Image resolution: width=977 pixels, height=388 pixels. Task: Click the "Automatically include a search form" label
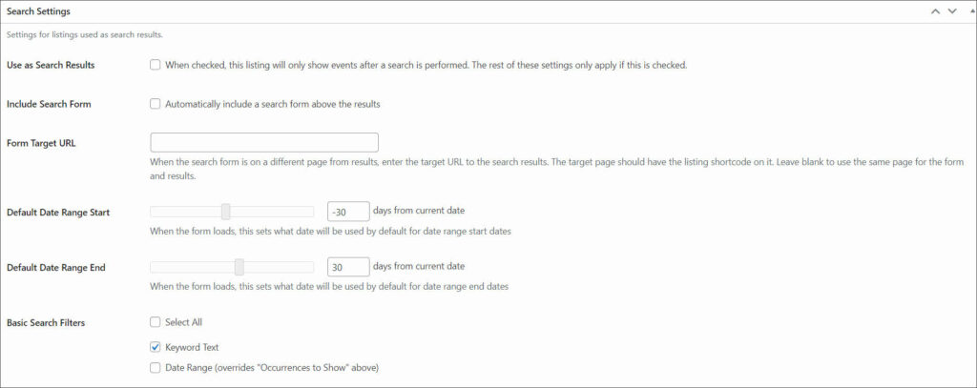[x=273, y=104]
